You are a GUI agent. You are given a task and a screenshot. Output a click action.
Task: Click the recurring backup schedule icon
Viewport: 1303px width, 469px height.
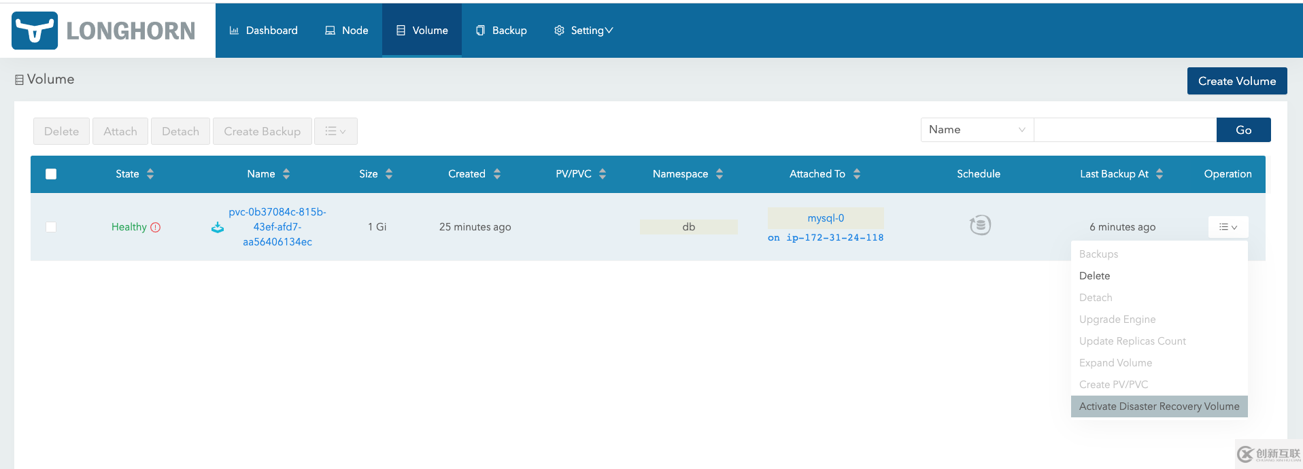pos(980,225)
